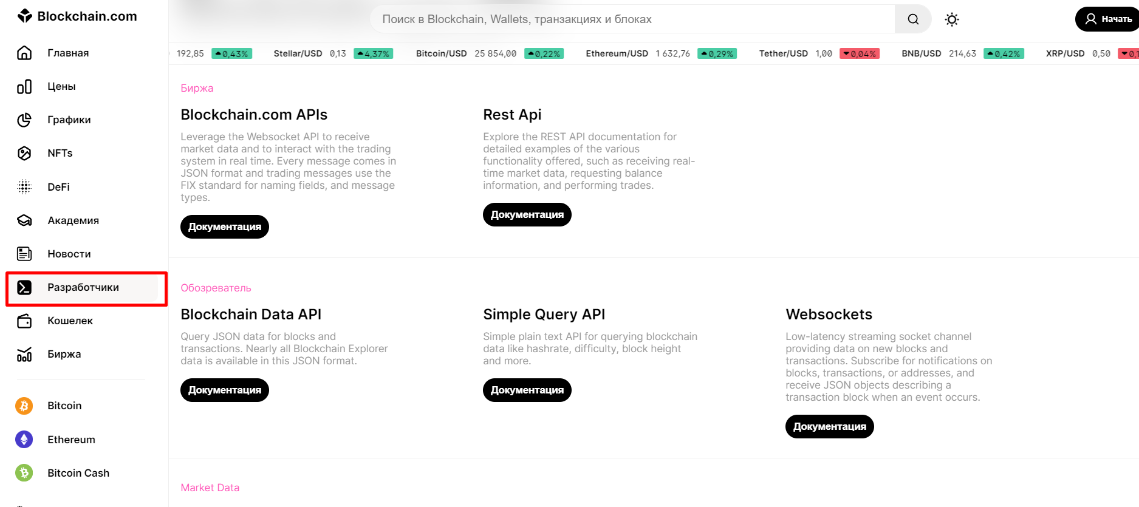Click the search magnifier button

coord(913,19)
